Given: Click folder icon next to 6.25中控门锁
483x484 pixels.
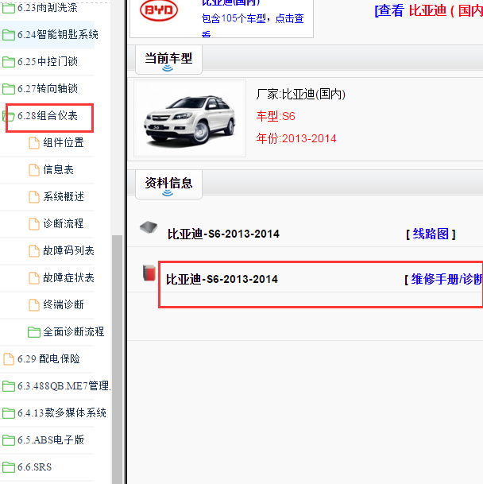Looking at the screenshot, I should coord(8,62).
